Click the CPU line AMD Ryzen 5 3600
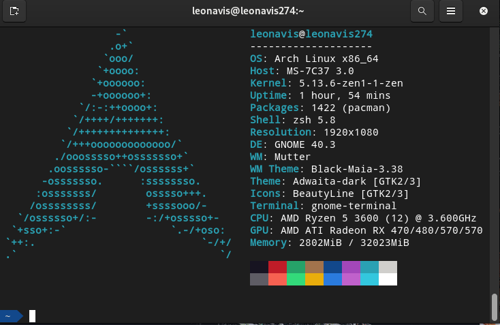 363,218
